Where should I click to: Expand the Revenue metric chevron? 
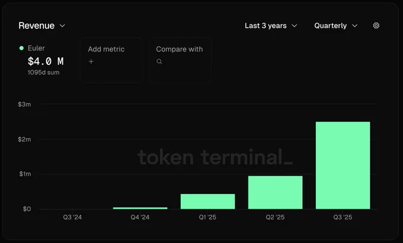pos(62,25)
